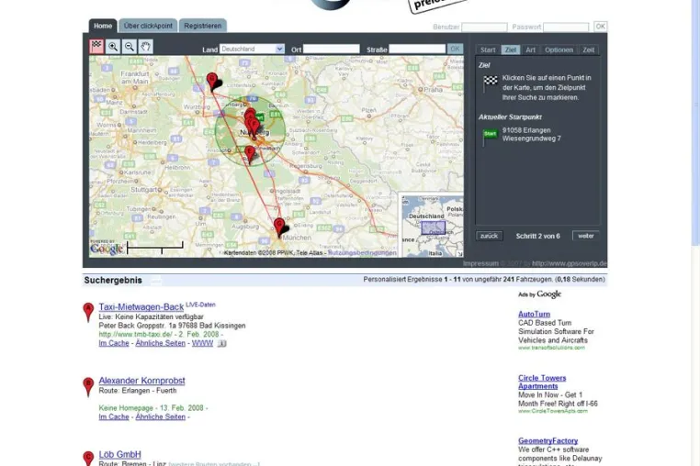This screenshot has height=466, width=700.
Task: Click the http://www.tmb-taxi.de/ URL
Action: click(135, 334)
